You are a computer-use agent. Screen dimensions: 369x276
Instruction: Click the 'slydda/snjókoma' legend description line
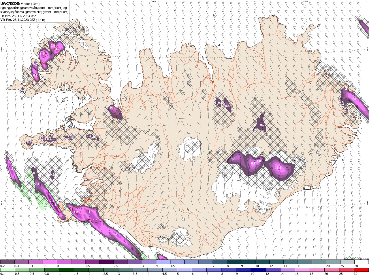tap(34, 12)
